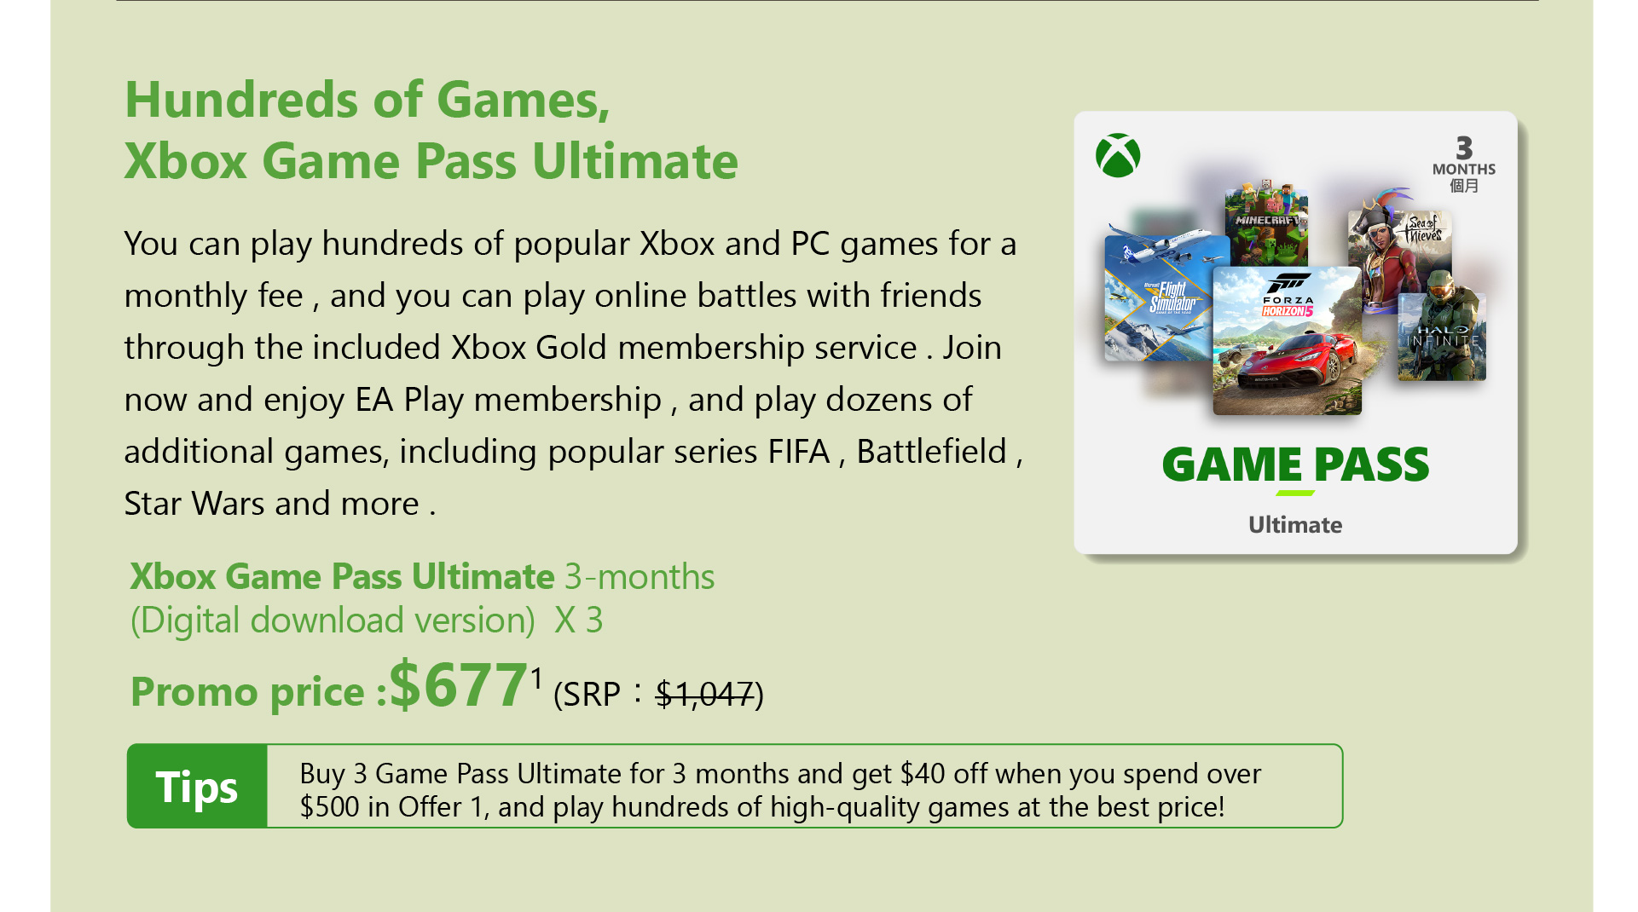Click the 3 Months badge on card

click(1463, 164)
